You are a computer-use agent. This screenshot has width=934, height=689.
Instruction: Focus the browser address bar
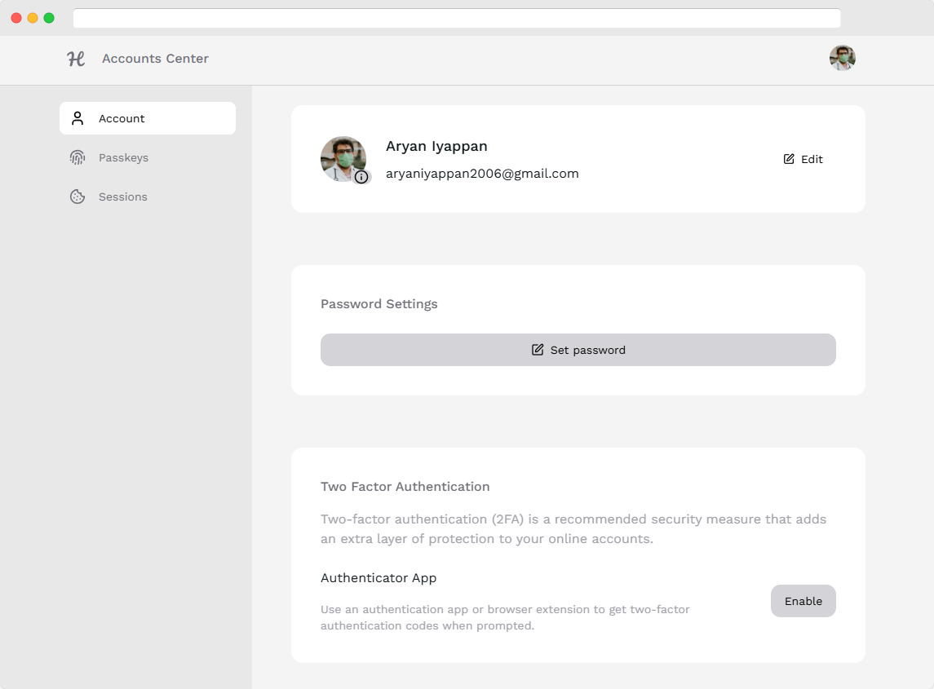457,18
